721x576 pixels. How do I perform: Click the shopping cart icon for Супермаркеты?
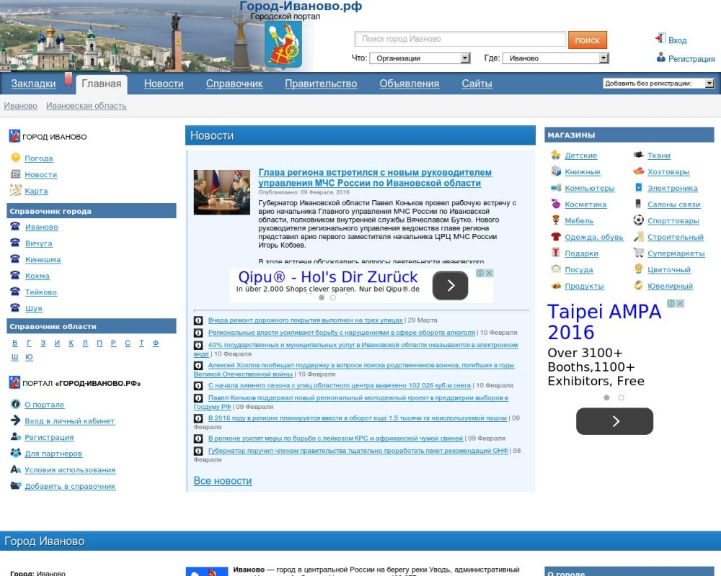[x=638, y=253]
